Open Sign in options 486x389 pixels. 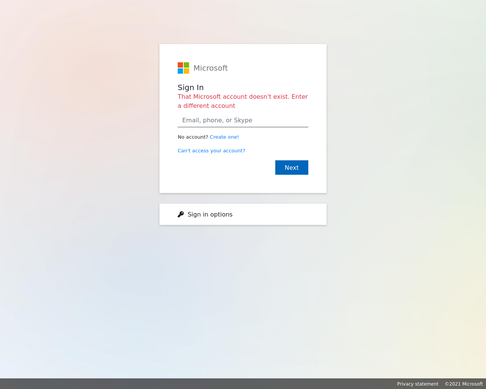pyautogui.click(x=243, y=214)
